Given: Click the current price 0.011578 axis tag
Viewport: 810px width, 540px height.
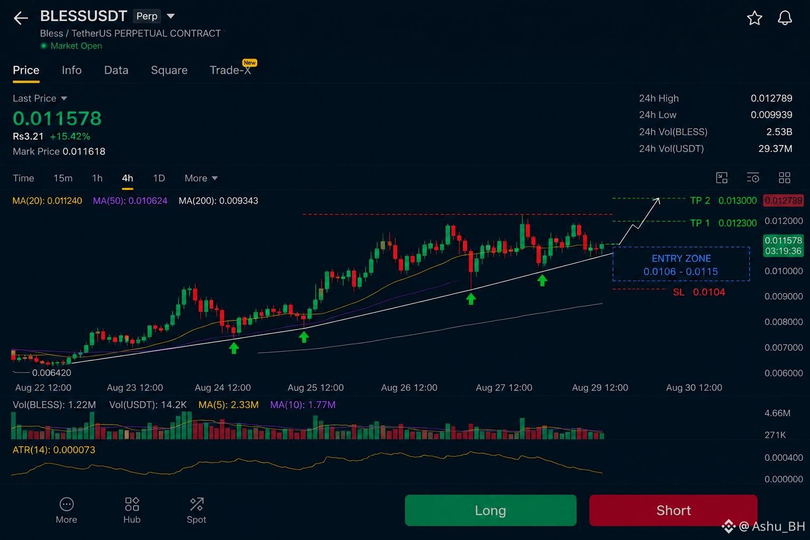Looking at the screenshot, I should click(783, 245).
